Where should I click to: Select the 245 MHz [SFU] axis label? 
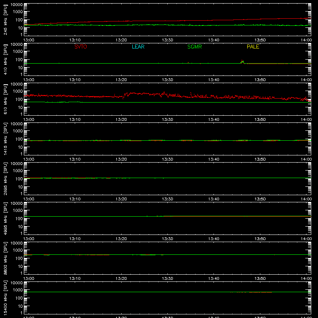tap(5, 19)
